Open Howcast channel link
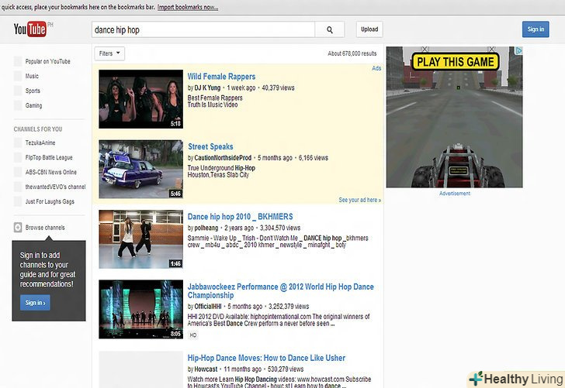The height and width of the screenshot is (388, 565). (206, 369)
